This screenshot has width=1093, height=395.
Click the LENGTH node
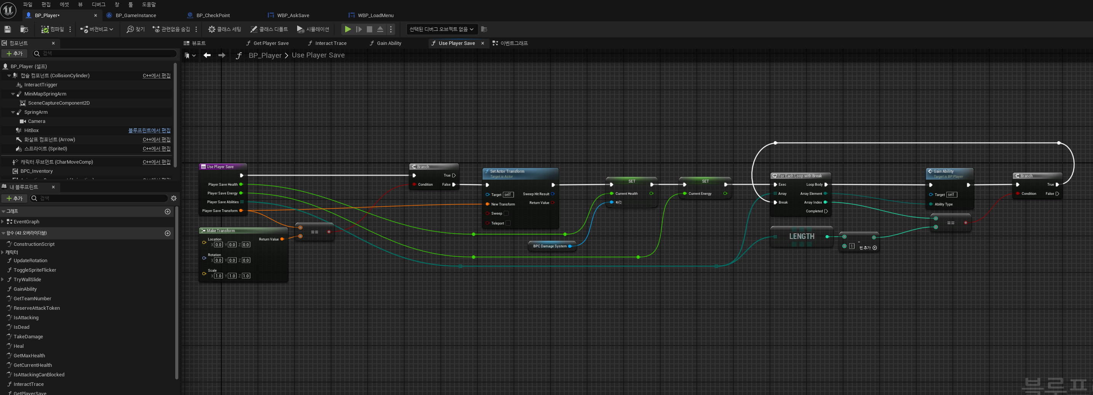pos(802,236)
